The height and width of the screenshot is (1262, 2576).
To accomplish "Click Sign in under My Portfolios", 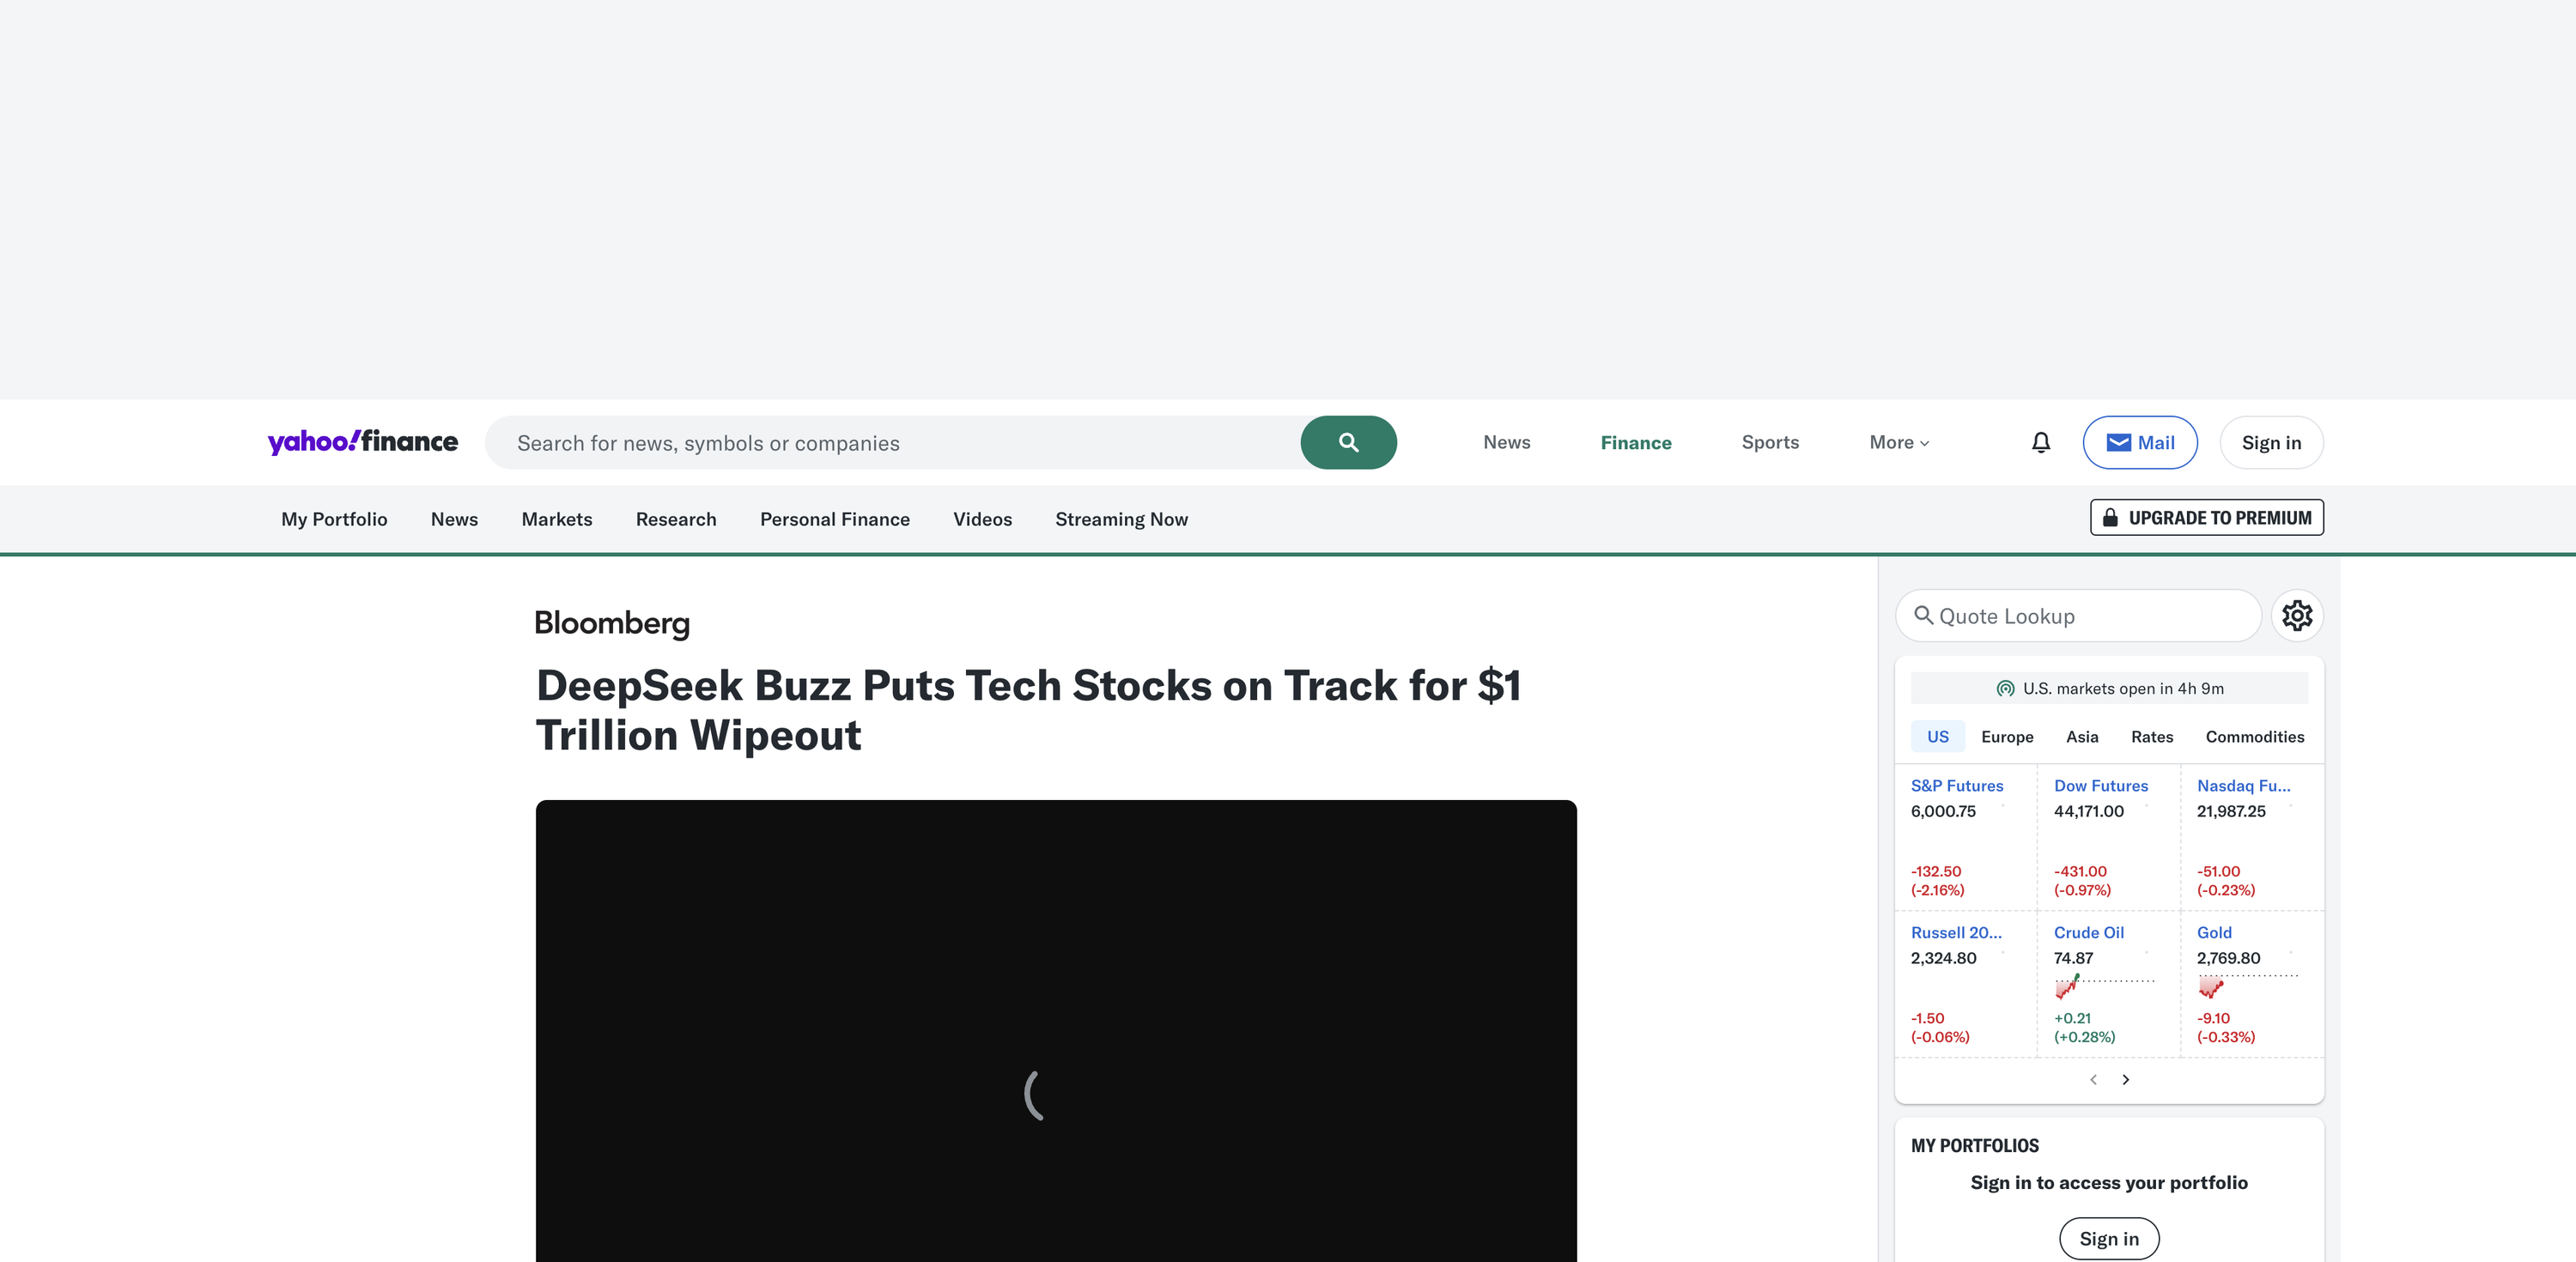I will (2109, 1238).
